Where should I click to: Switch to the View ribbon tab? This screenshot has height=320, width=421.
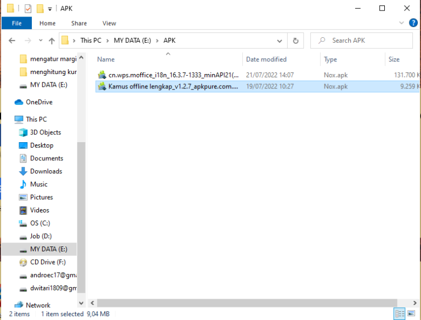tap(109, 23)
